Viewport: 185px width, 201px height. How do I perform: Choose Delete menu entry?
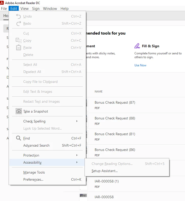coord(47,55)
